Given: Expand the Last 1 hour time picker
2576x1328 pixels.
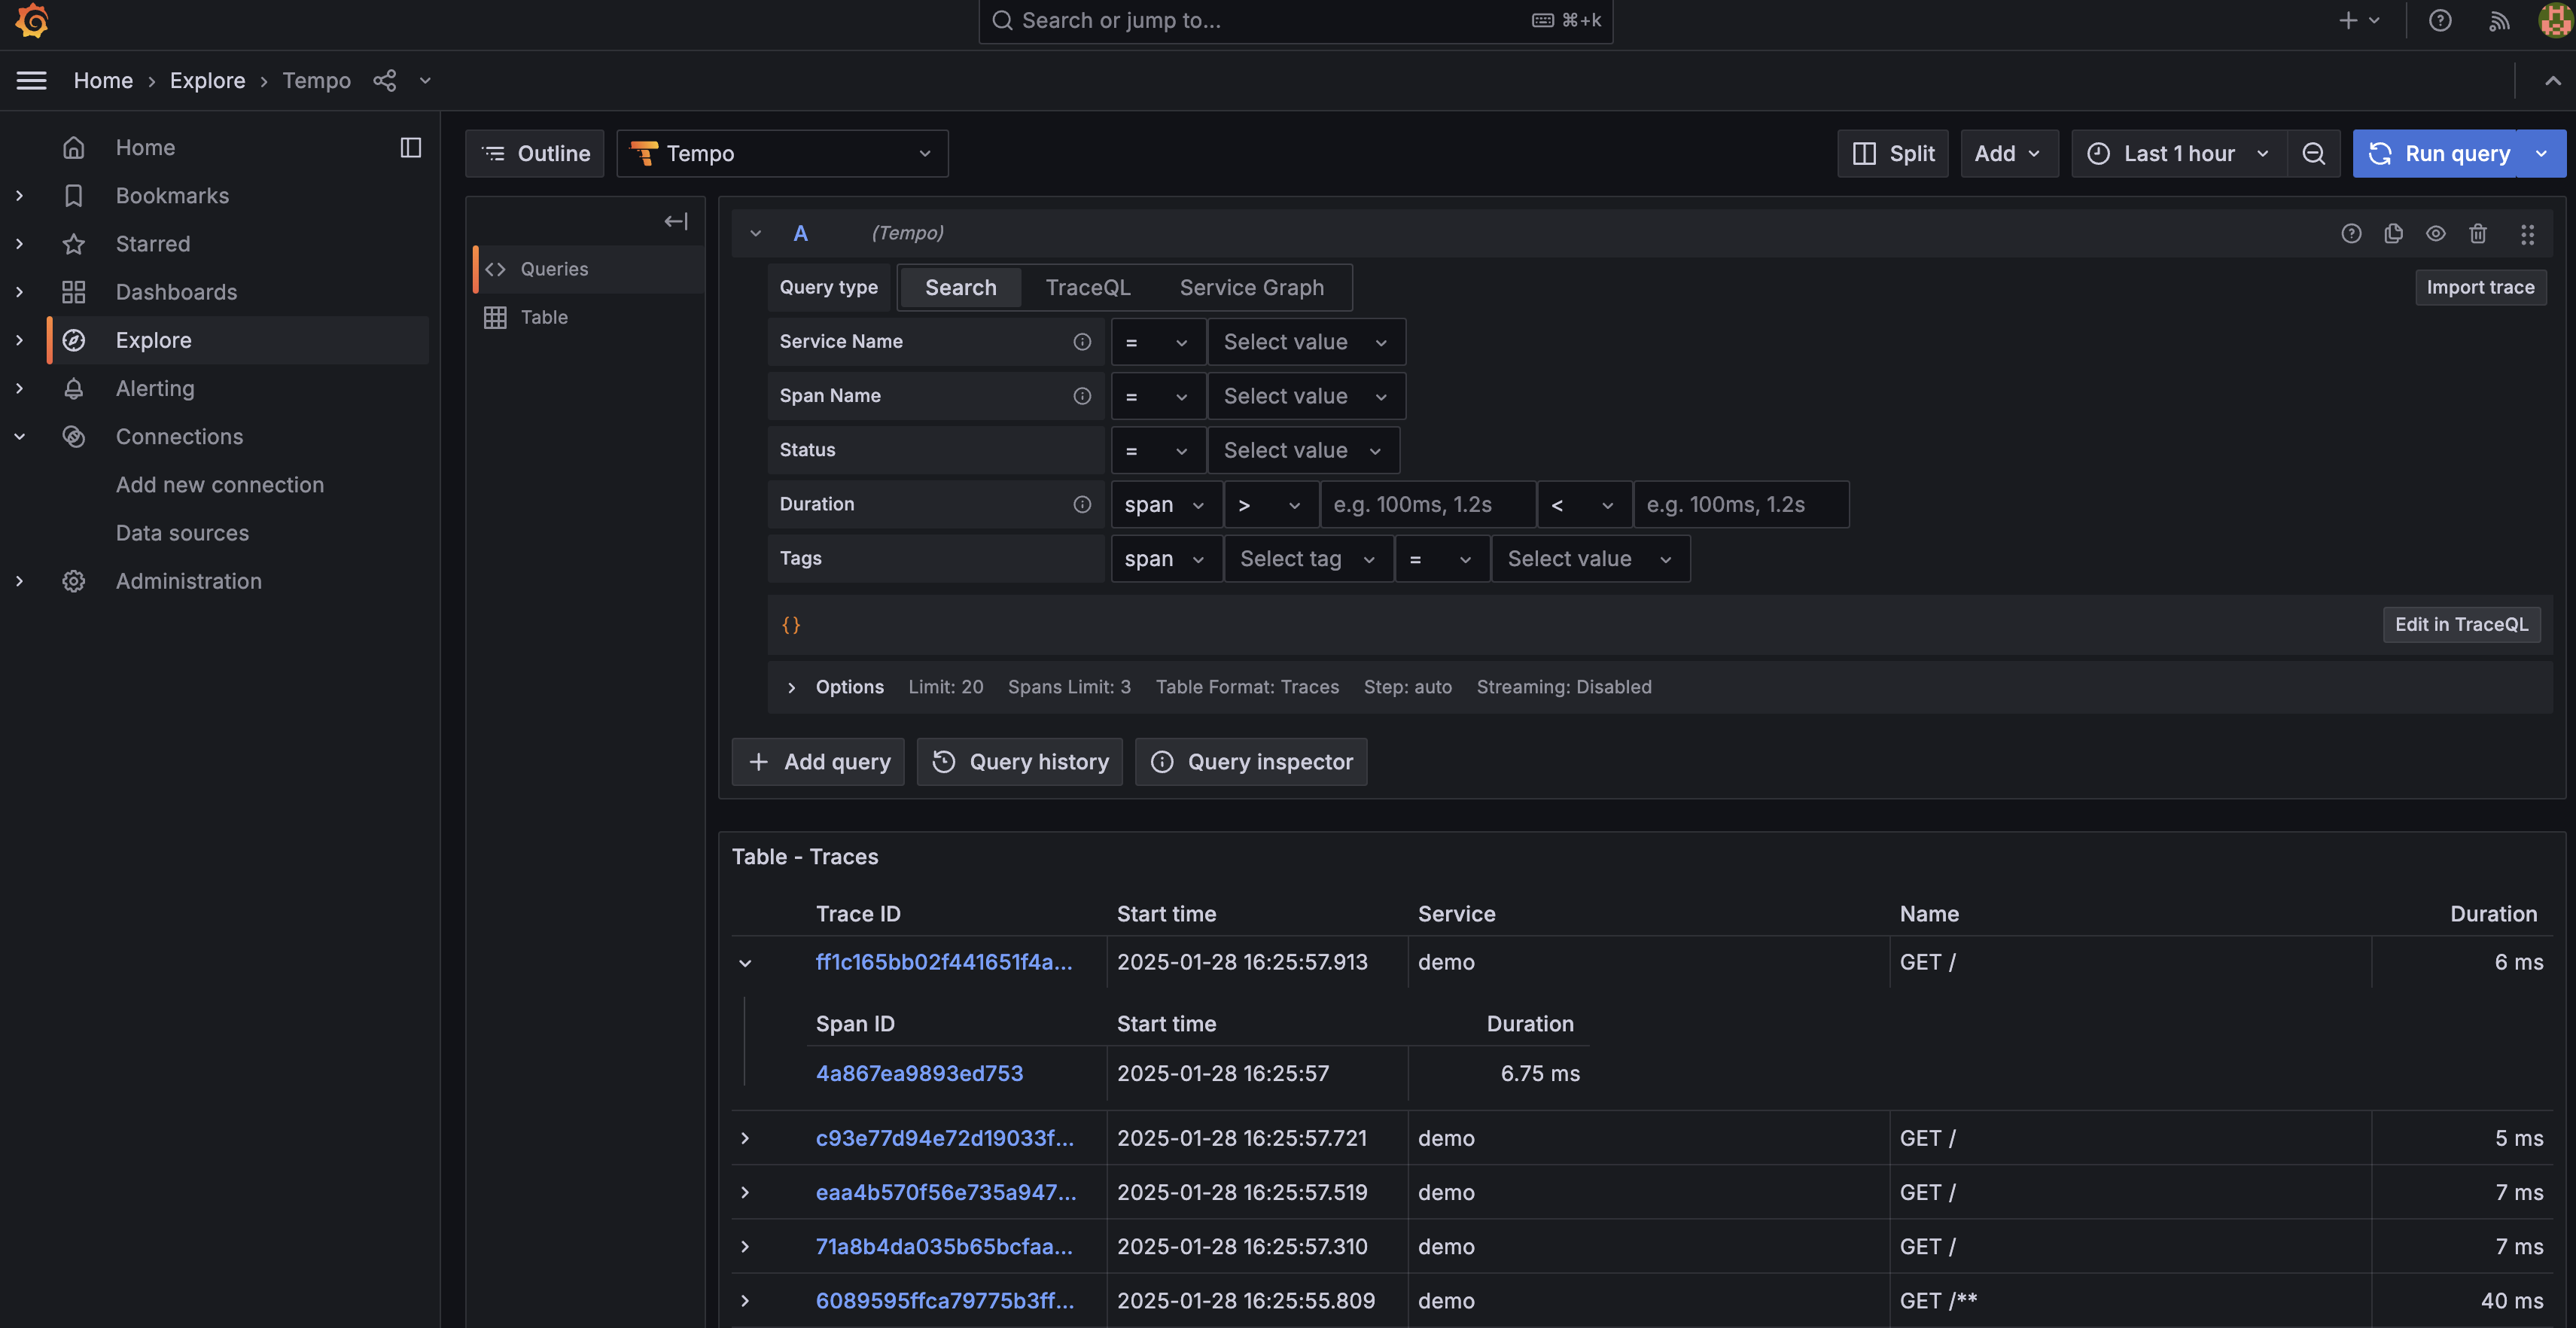Looking at the screenshot, I should pos(2178,153).
